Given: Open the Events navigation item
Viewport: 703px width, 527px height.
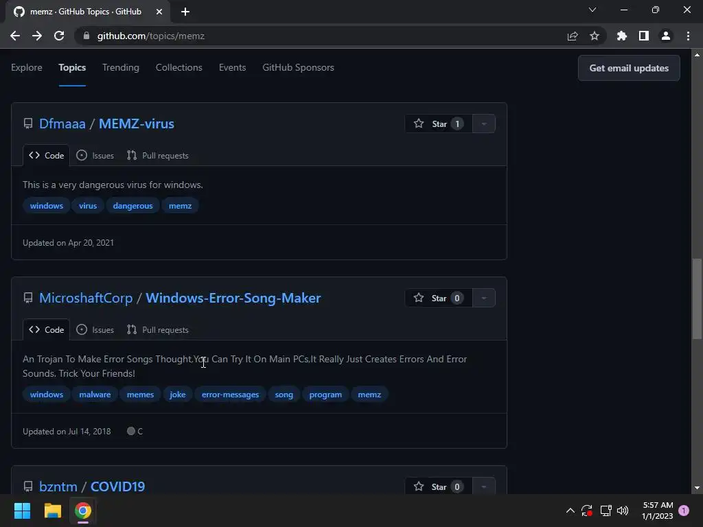Looking at the screenshot, I should pos(232,68).
